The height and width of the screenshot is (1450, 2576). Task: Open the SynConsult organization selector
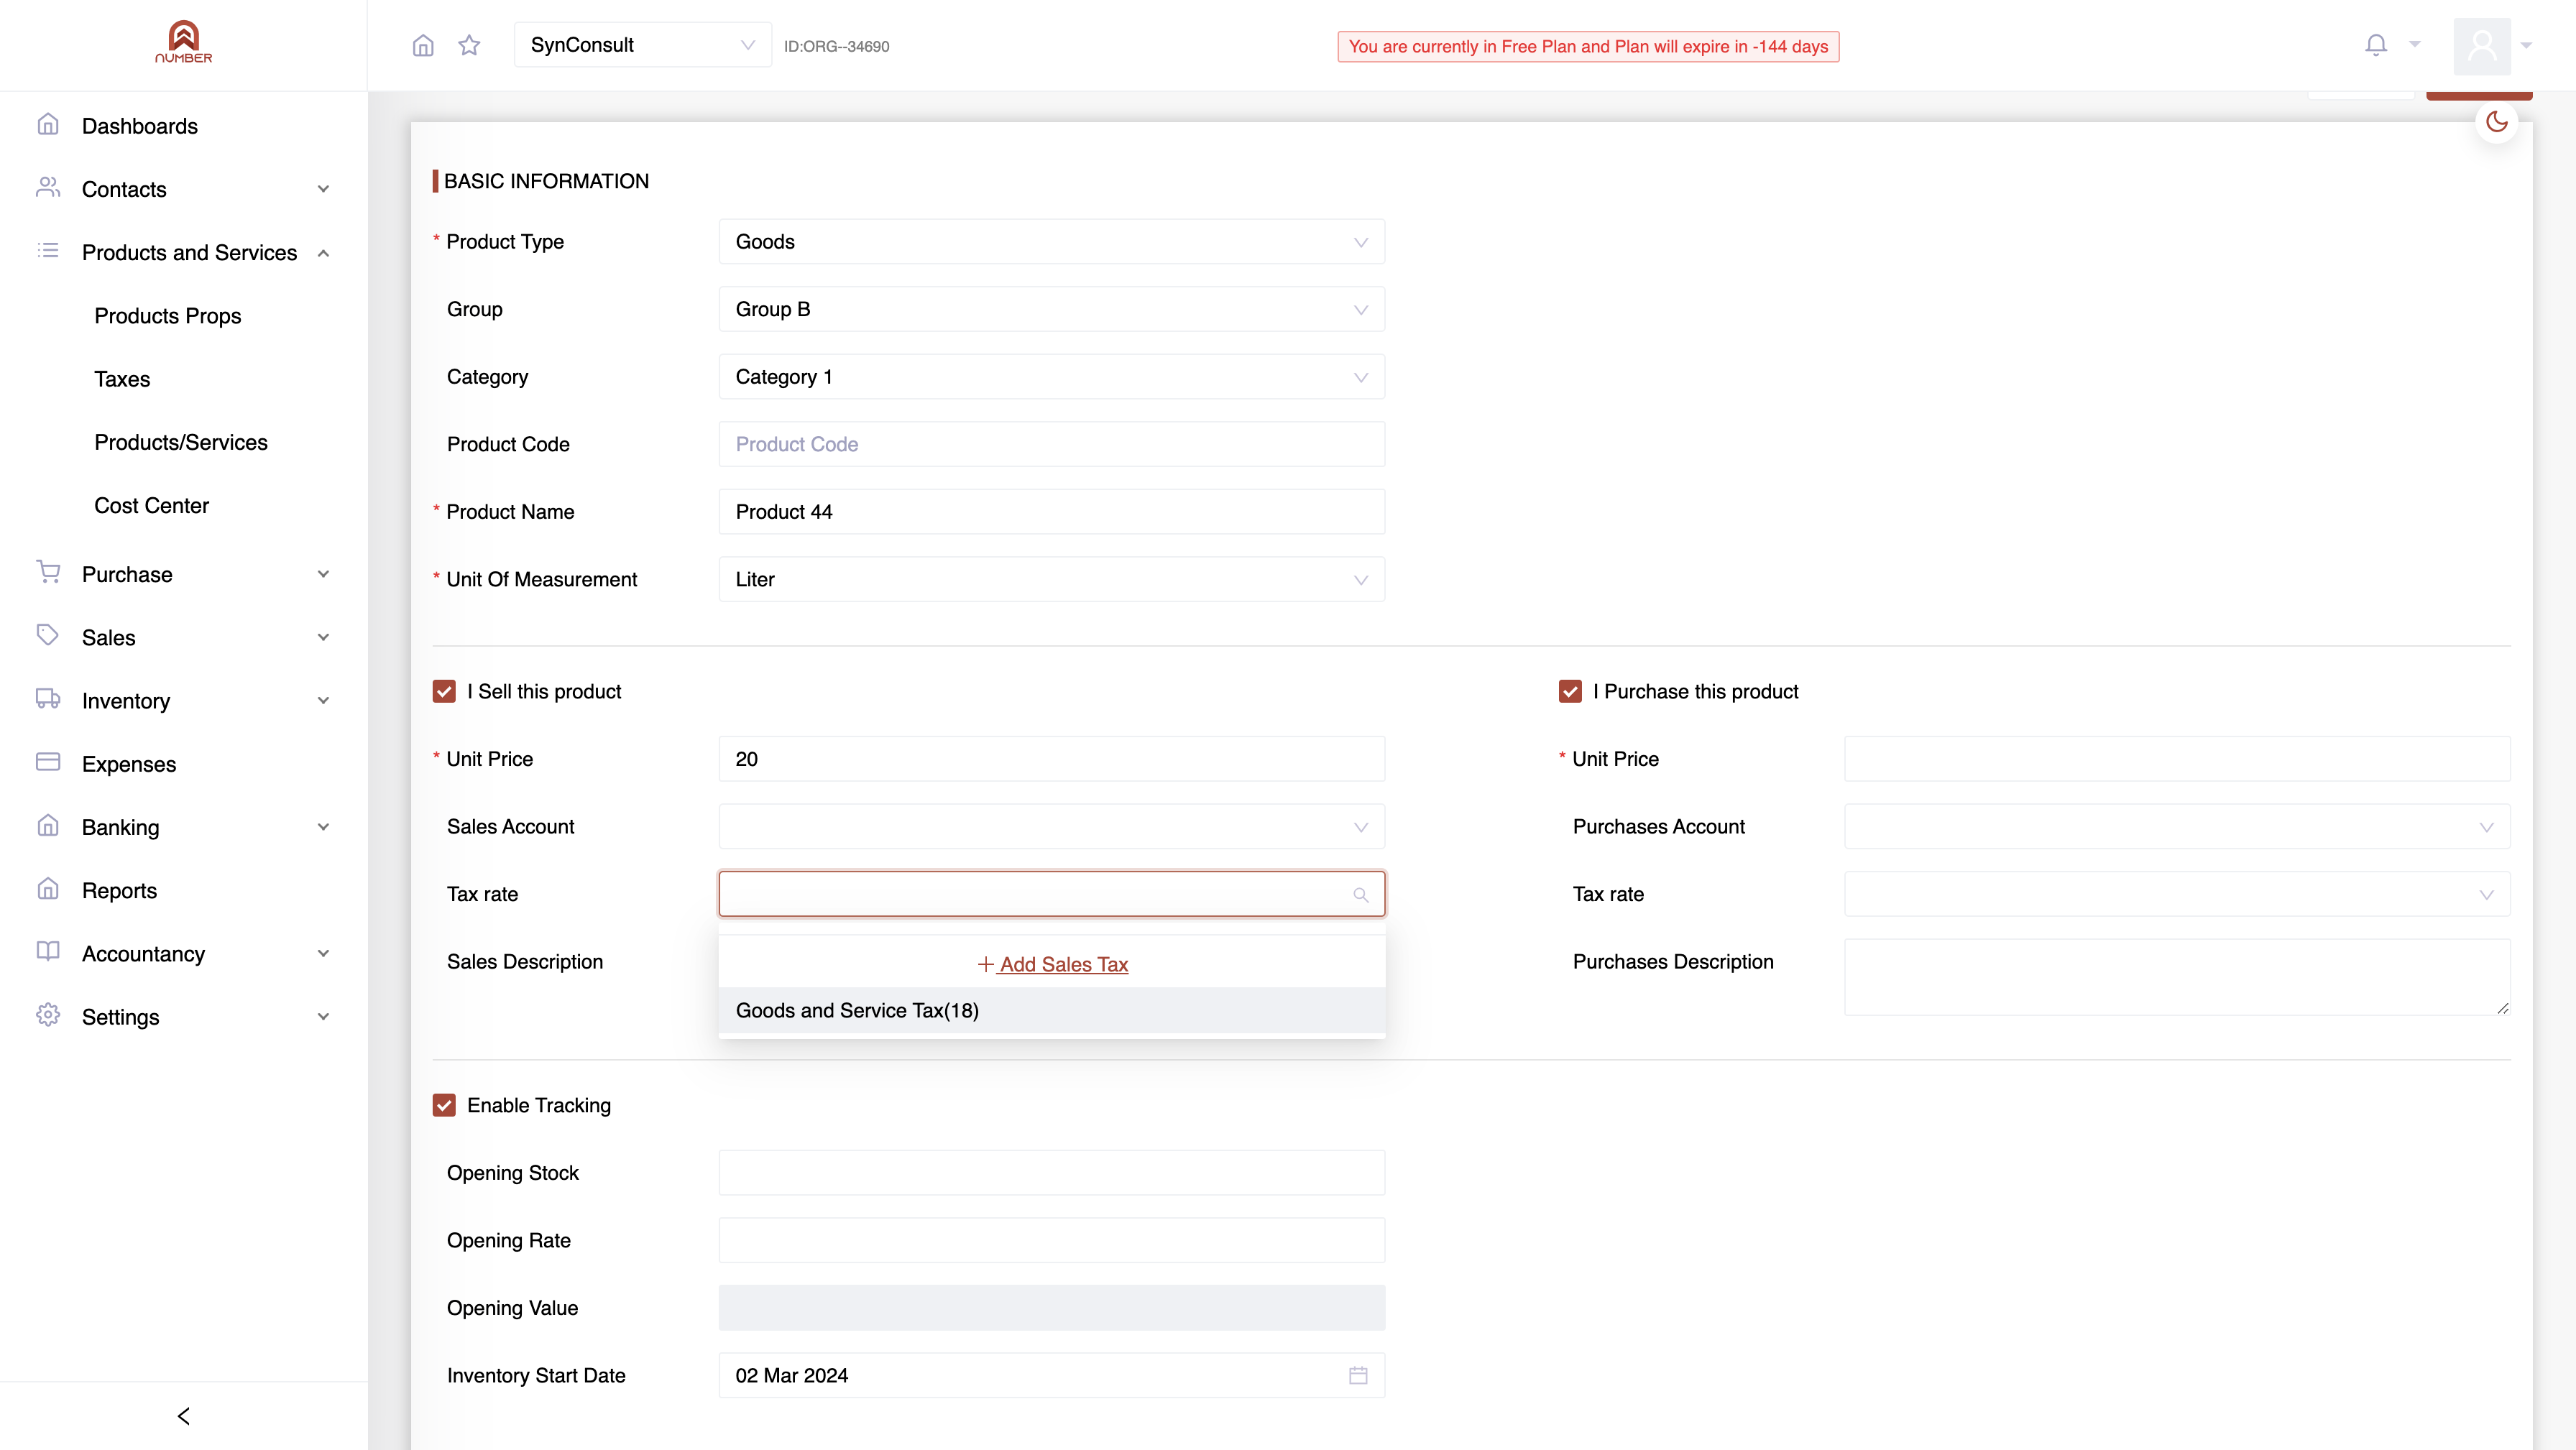(x=642, y=45)
